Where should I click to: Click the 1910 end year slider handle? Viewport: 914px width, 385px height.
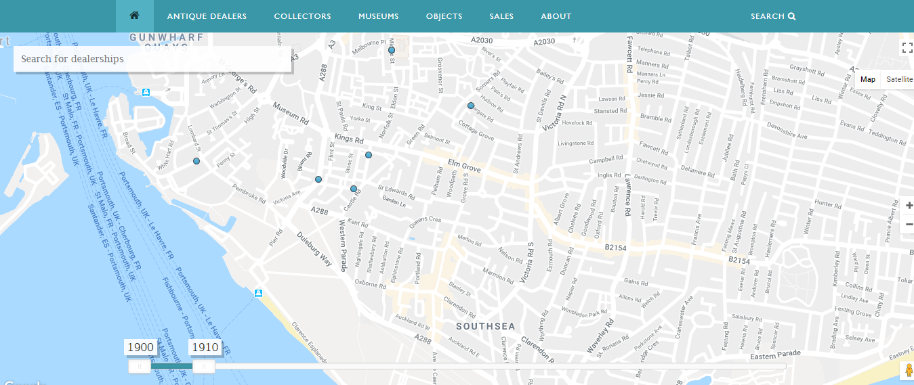pos(203,366)
